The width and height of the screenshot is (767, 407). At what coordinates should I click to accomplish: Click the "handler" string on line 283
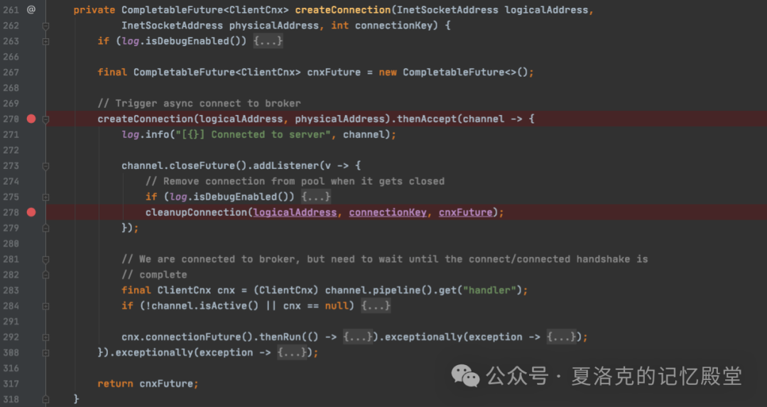pos(489,290)
